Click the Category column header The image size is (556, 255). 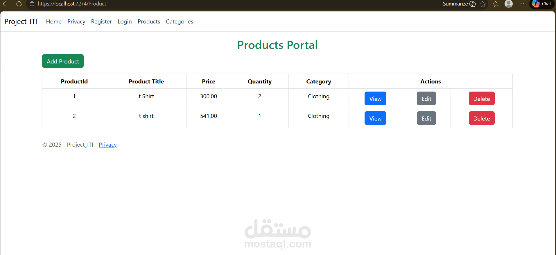(319, 81)
